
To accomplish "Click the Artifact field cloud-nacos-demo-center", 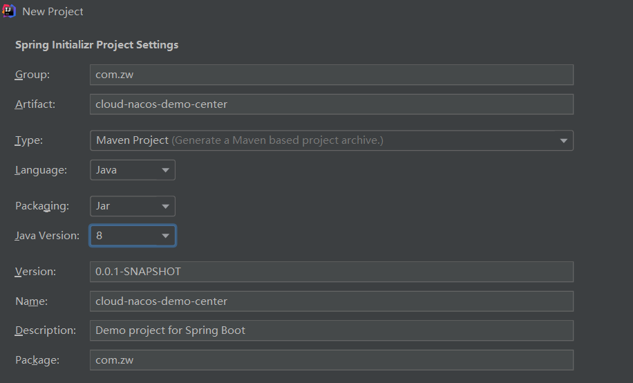I will coord(332,104).
